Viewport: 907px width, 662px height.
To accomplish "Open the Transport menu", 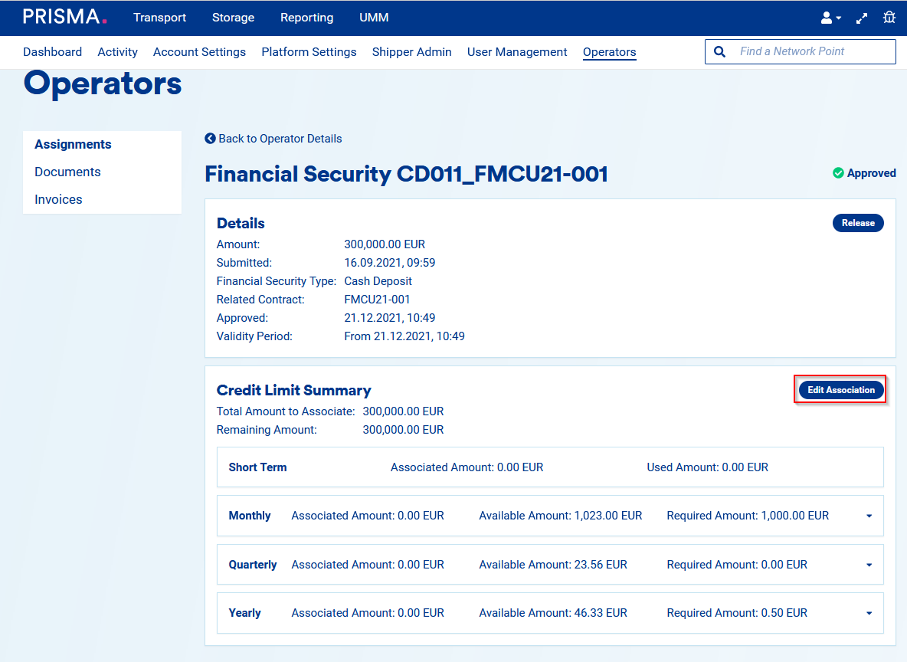I will pyautogui.click(x=159, y=18).
